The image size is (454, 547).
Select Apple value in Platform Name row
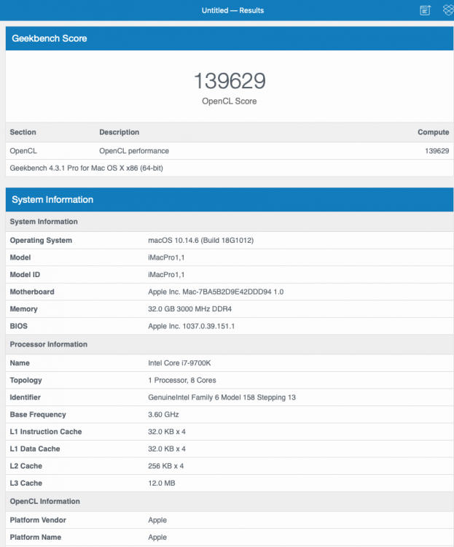(x=157, y=538)
